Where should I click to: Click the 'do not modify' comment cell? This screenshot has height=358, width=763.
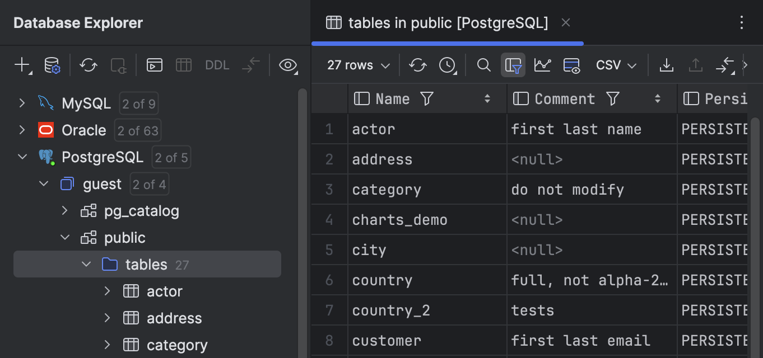pyautogui.click(x=592, y=190)
